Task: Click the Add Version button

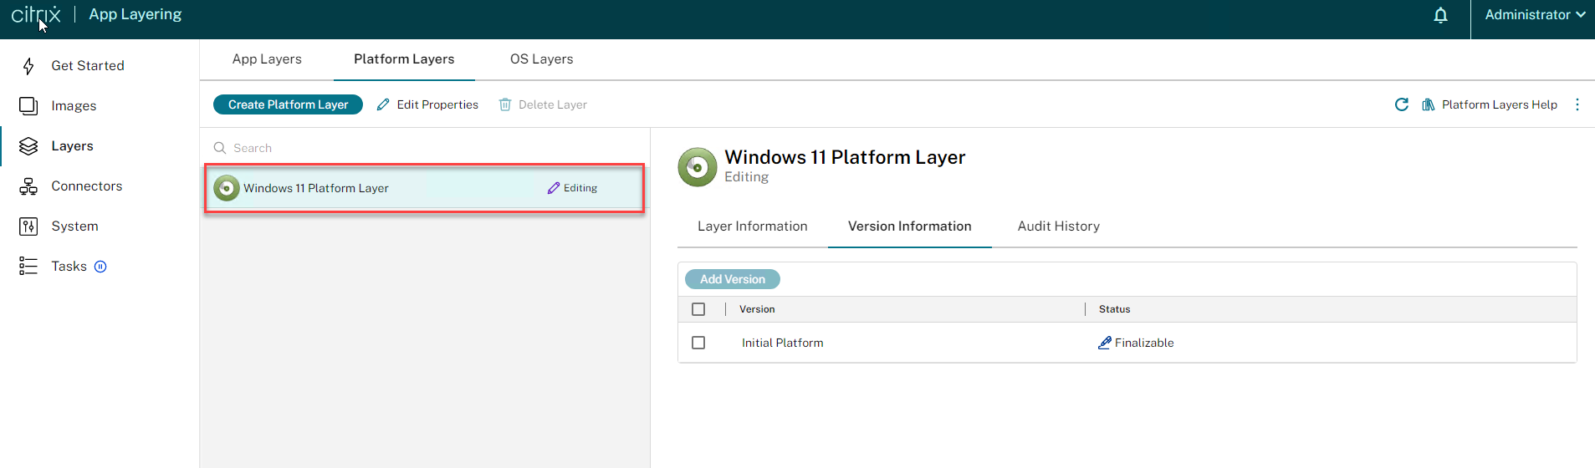Action: point(732,279)
